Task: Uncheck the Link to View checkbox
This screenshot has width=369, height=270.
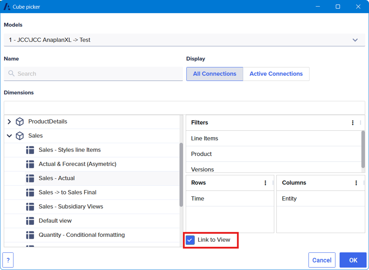Action: tap(190, 240)
